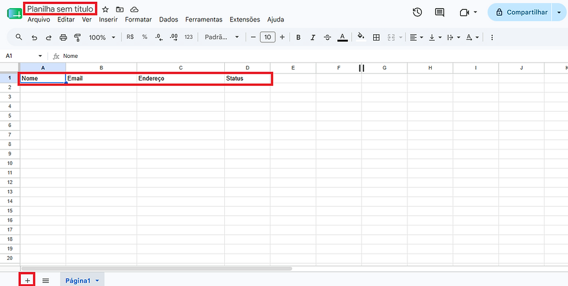Open the all sheets list
This screenshot has width=568, height=286.
click(x=46, y=280)
